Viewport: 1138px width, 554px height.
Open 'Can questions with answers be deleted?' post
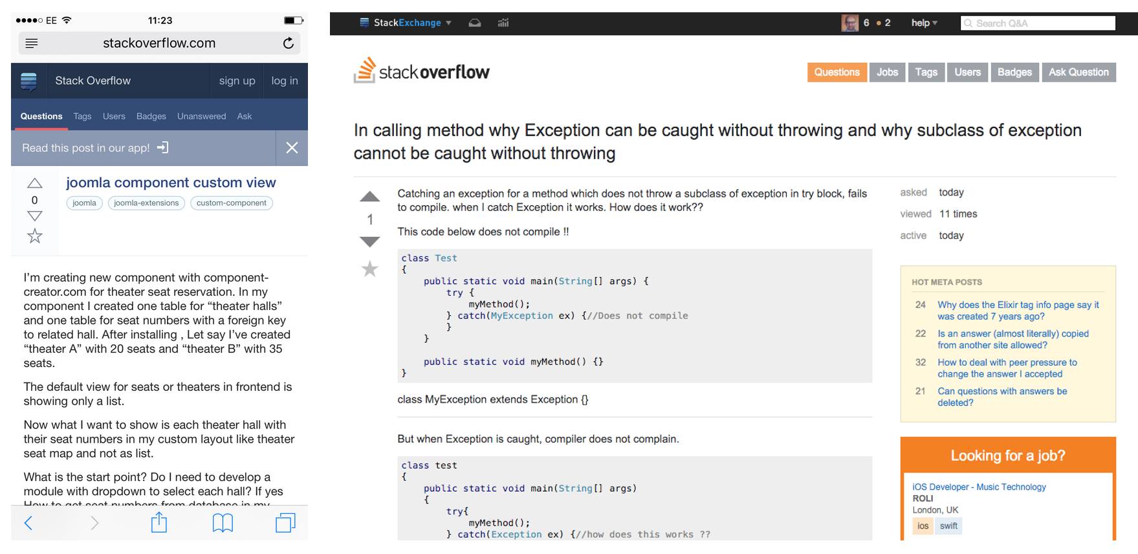click(1002, 397)
